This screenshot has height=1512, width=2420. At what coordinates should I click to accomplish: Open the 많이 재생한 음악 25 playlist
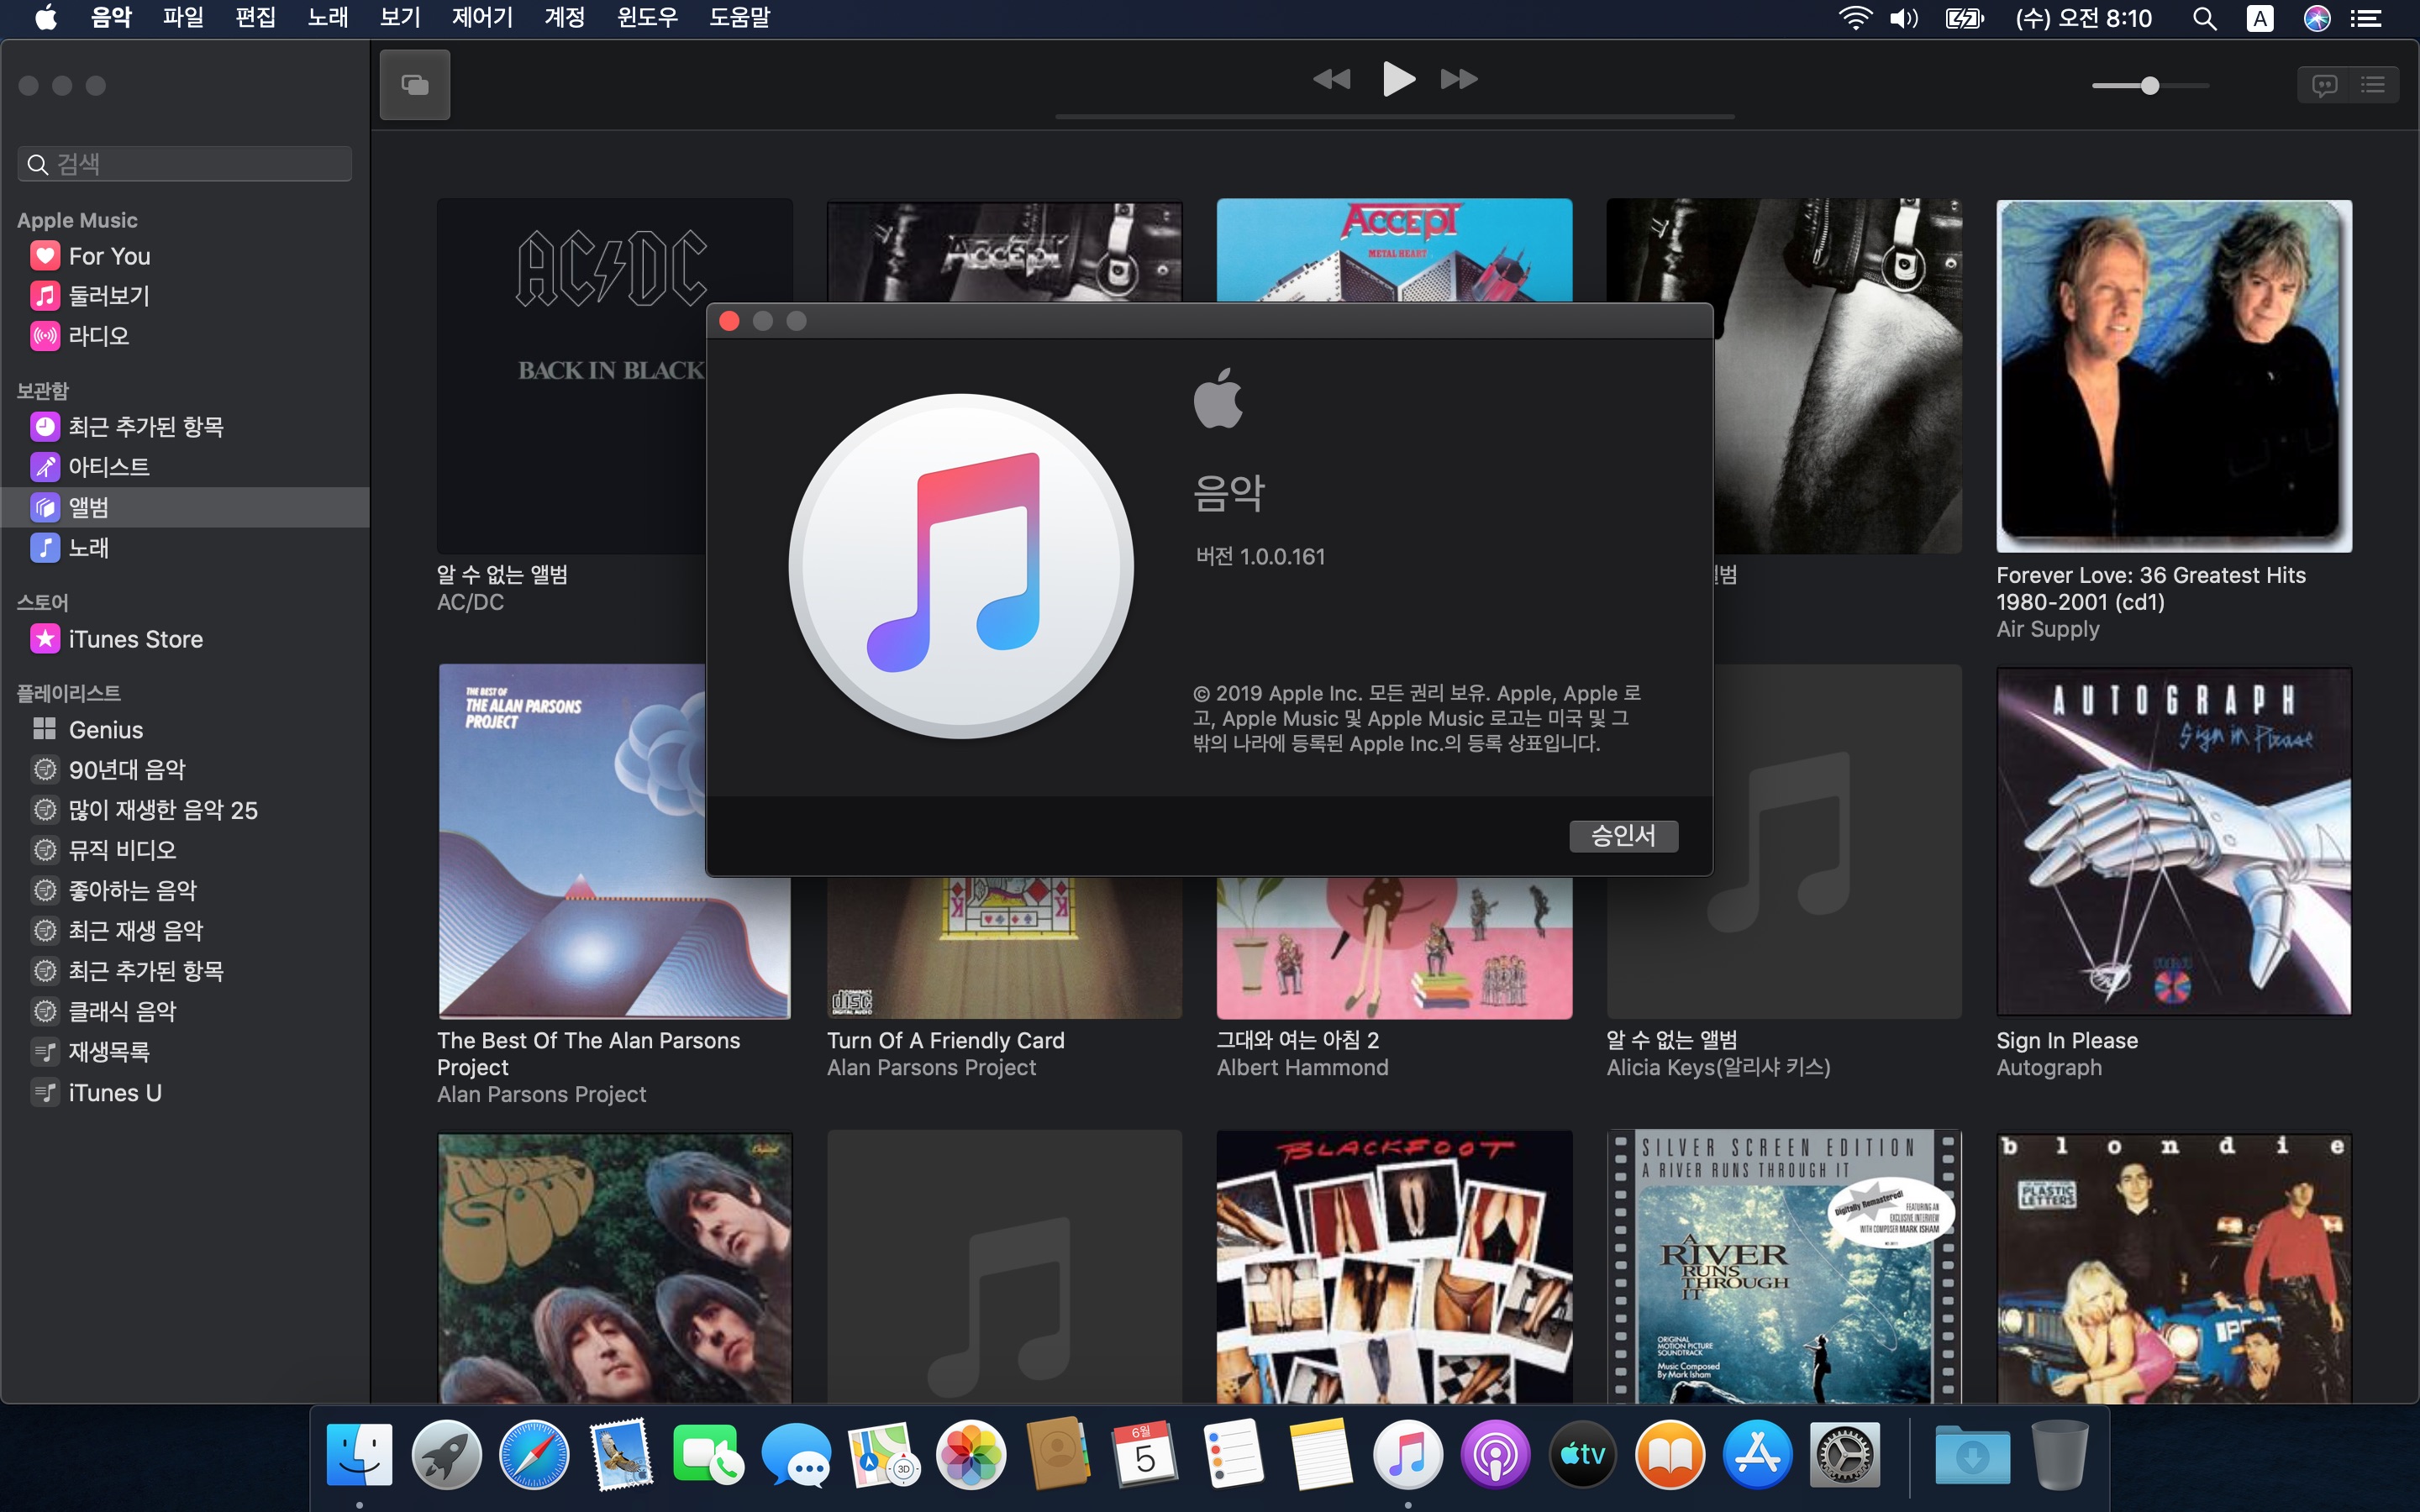point(185,810)
